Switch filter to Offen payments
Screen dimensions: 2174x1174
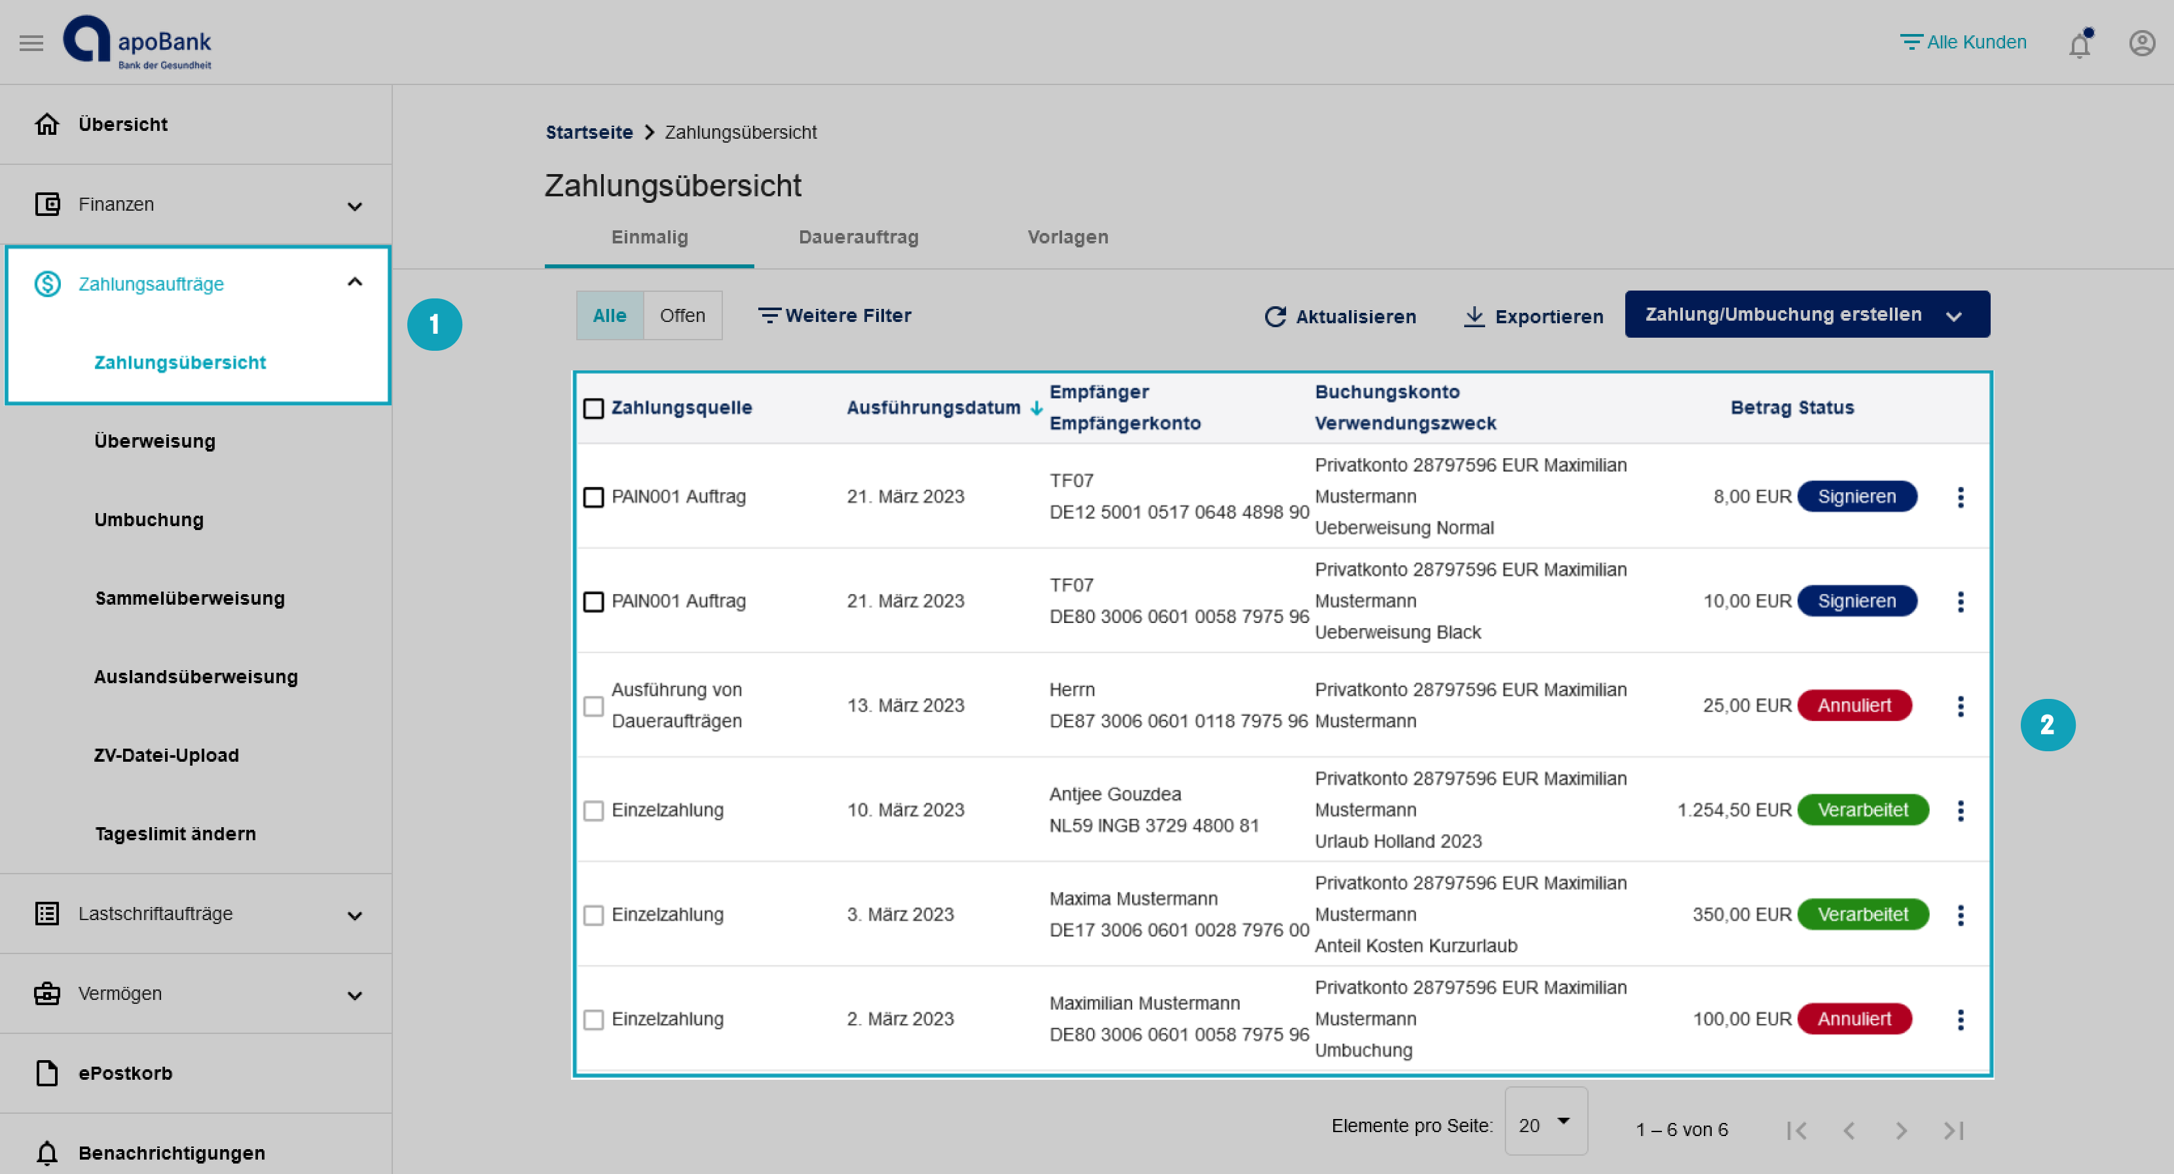tap(683, 315)
